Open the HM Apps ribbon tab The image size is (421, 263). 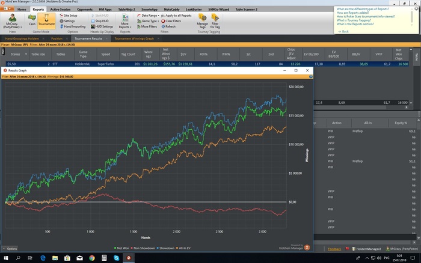(x=105, y=10)
